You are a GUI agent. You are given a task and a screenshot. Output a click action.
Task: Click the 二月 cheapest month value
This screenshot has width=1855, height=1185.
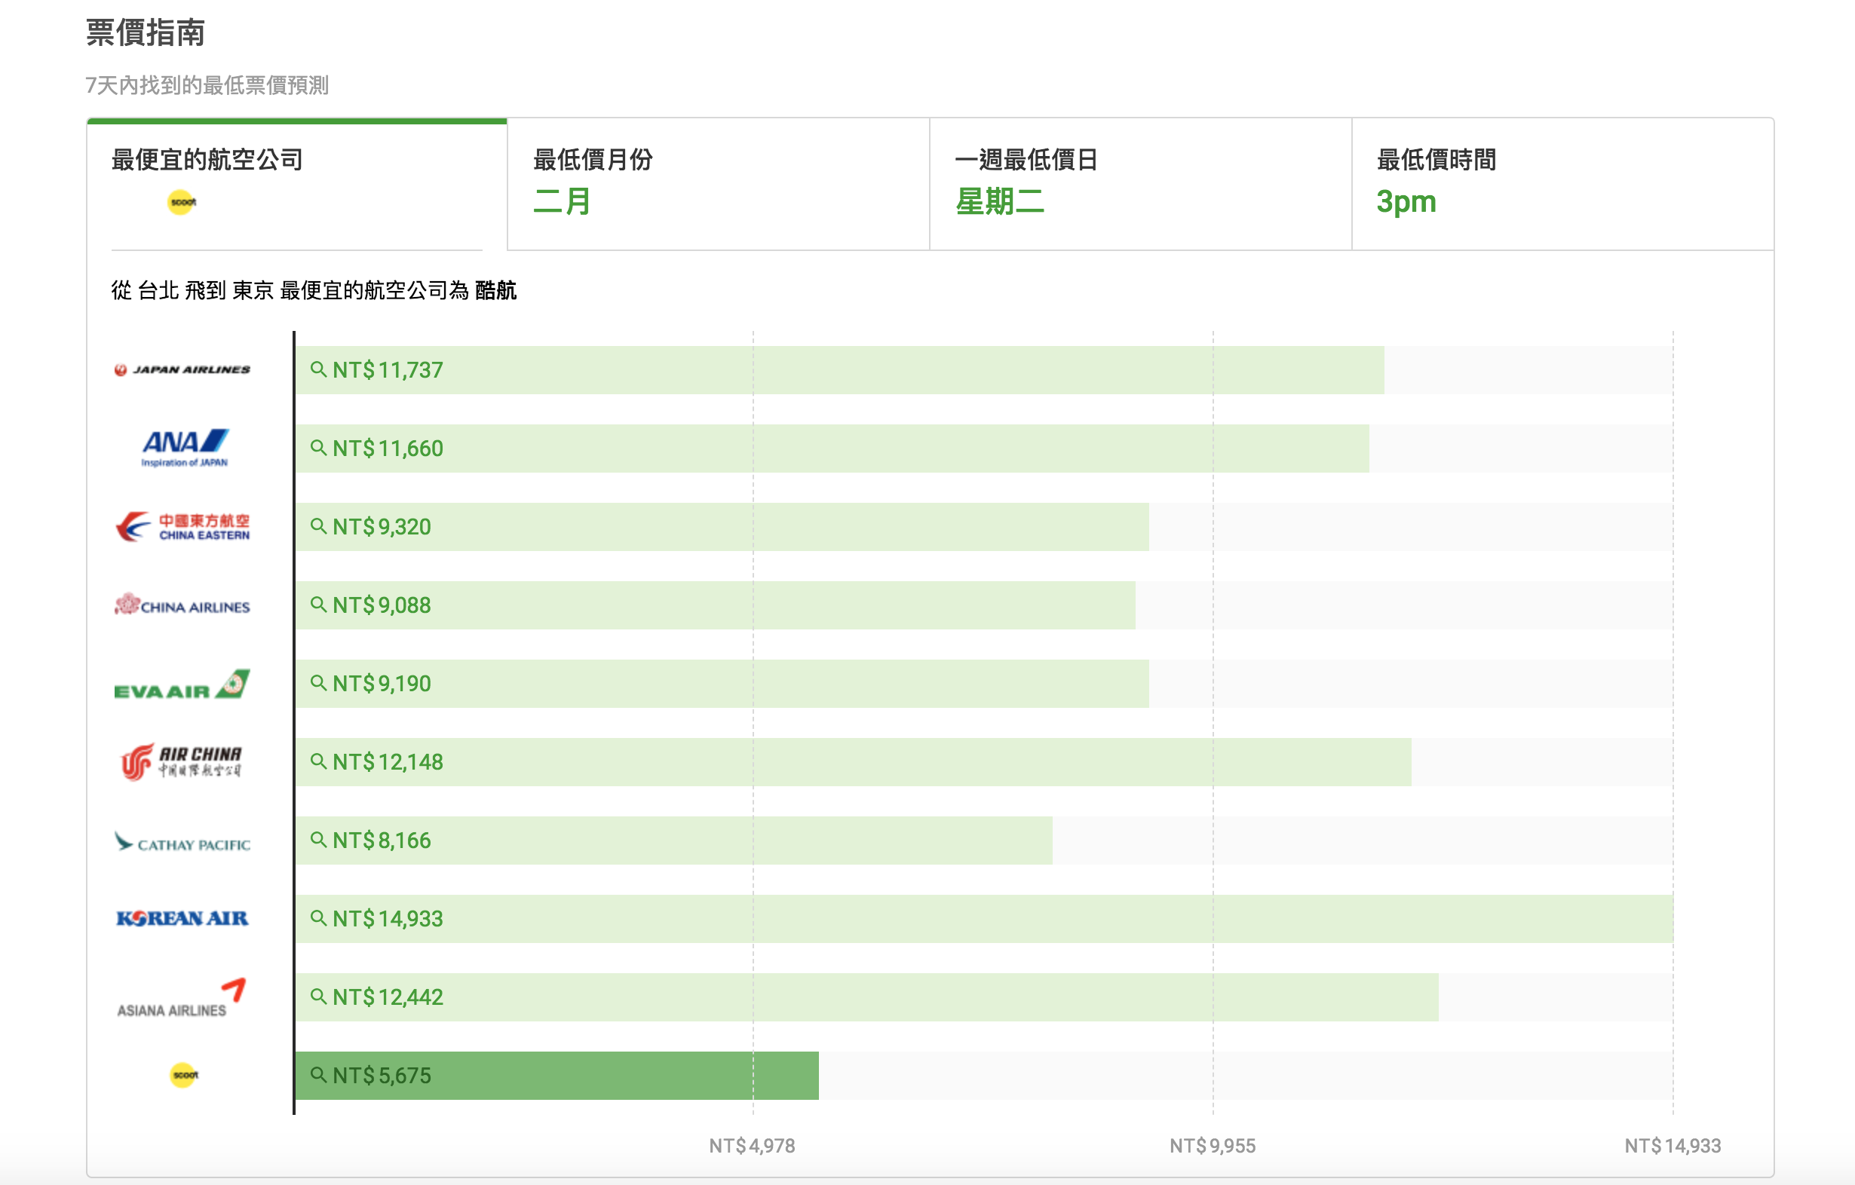(x=563, y=202)
